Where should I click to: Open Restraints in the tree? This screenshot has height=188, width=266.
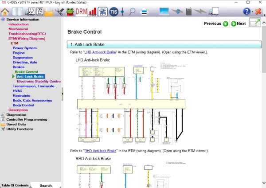(21, 95)
